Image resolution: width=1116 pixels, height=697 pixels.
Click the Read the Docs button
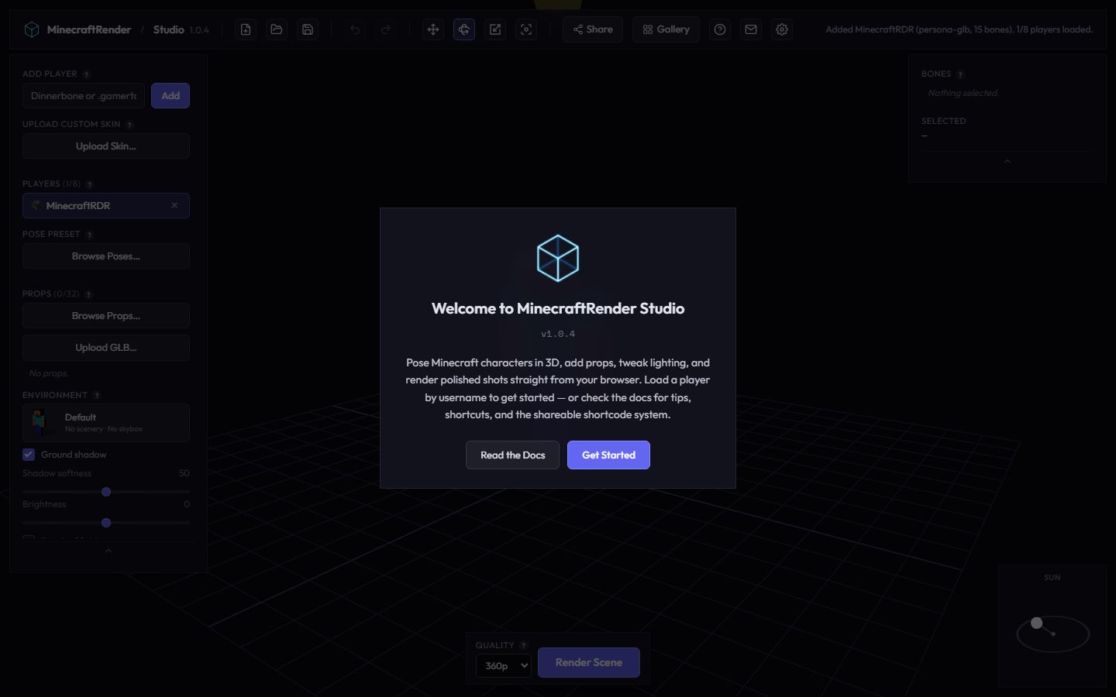(512, 455)
